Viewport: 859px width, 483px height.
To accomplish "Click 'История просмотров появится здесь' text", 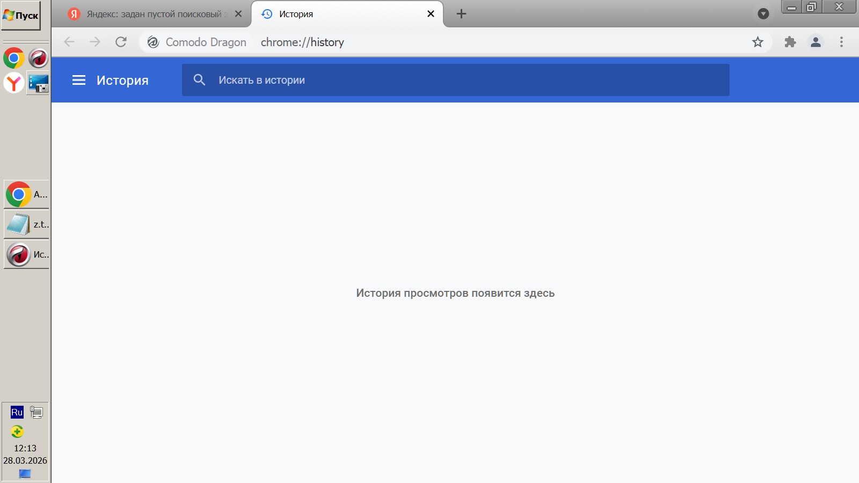I will [455, 293].
